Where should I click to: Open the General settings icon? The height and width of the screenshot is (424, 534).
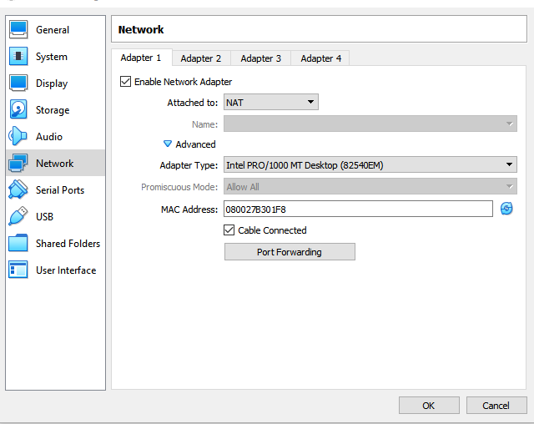point(18,30)
